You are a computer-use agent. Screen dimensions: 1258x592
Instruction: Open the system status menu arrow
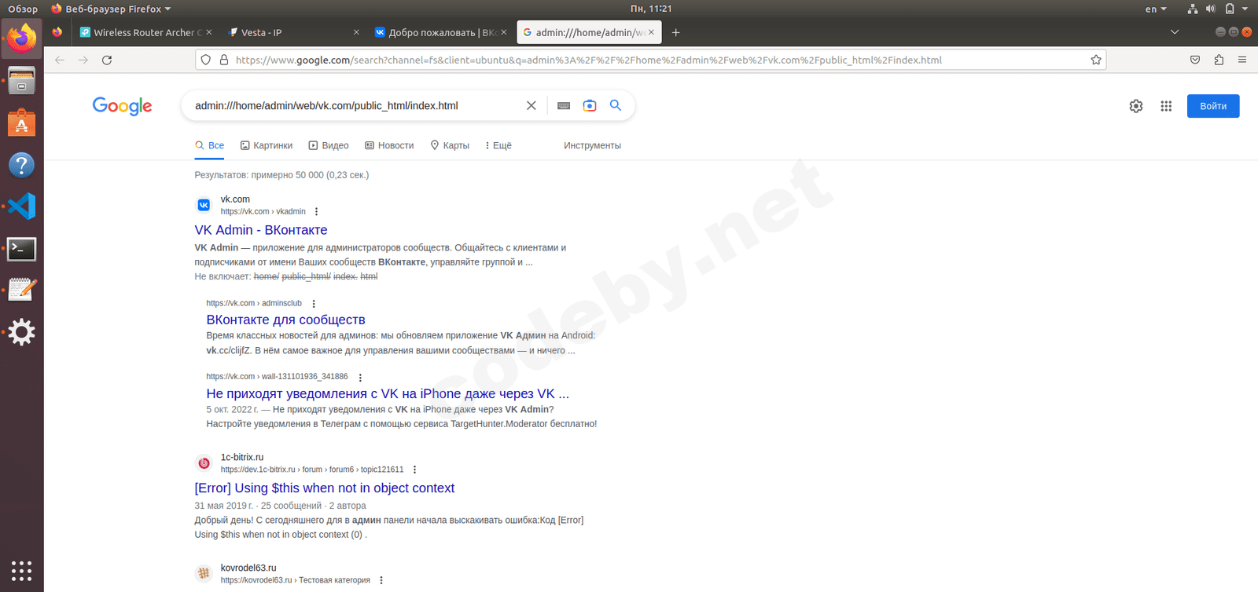click(x=1245, y=9)
